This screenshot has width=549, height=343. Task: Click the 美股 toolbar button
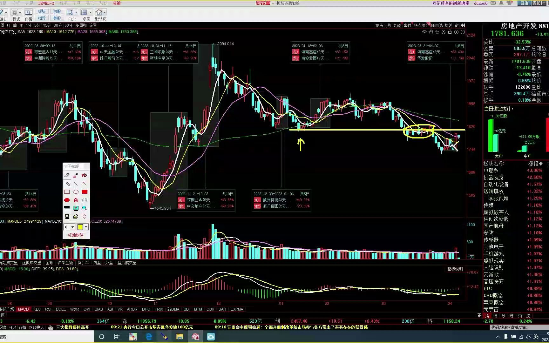click(x=57, y=18)
